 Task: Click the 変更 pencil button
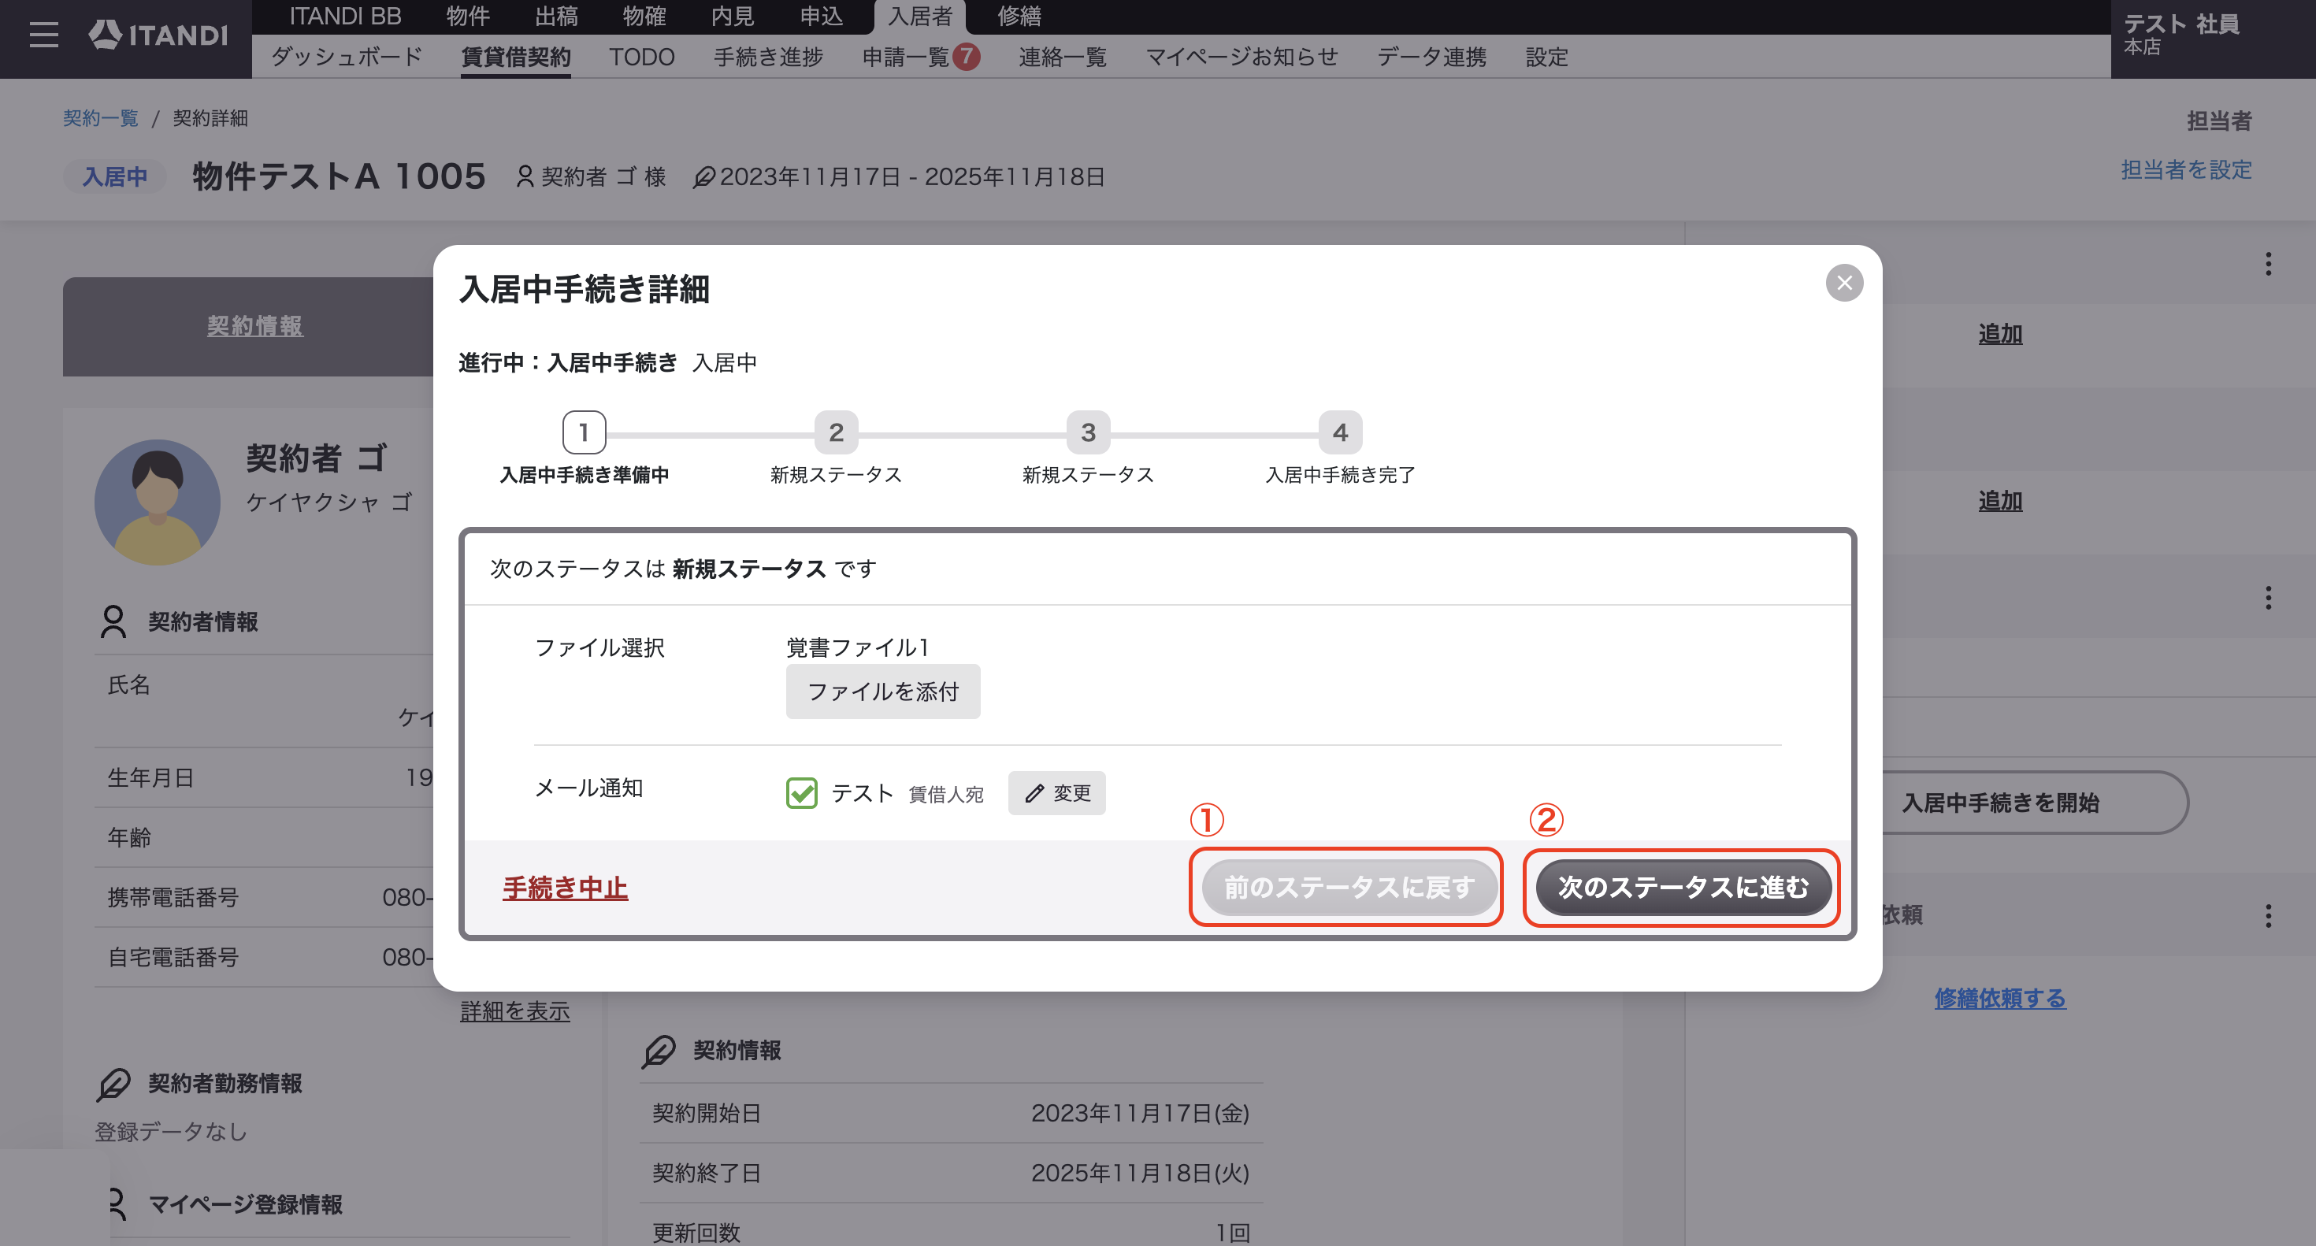tap(1056, 793)
